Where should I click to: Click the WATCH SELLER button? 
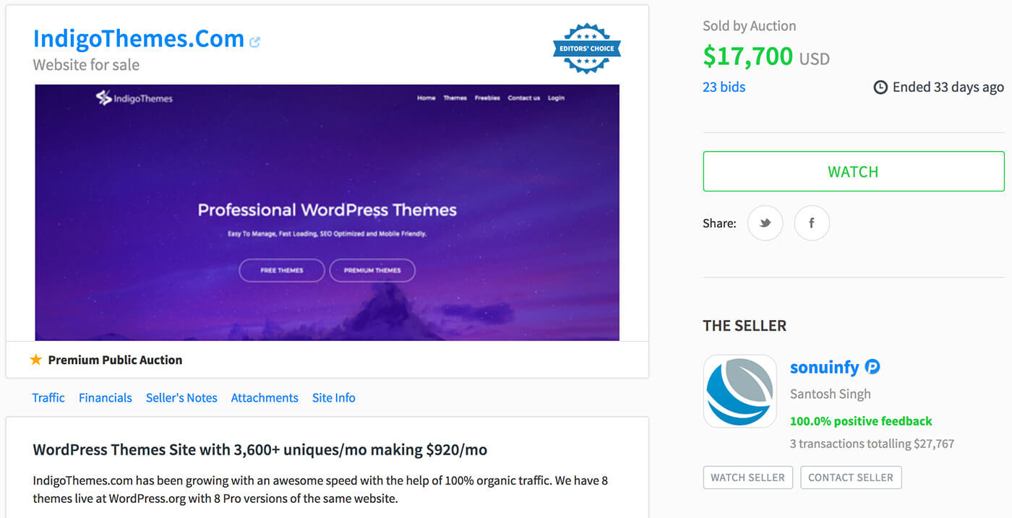coord(748,478)
